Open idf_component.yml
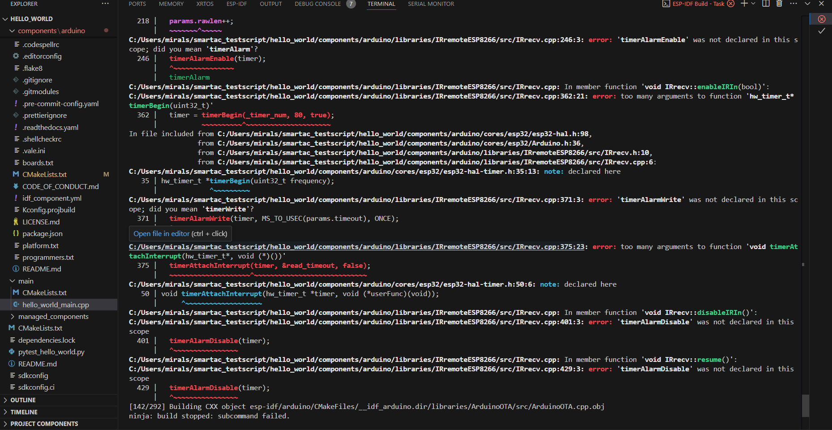The width and height of the screenshot is (832, 430). tap(52, 198)
